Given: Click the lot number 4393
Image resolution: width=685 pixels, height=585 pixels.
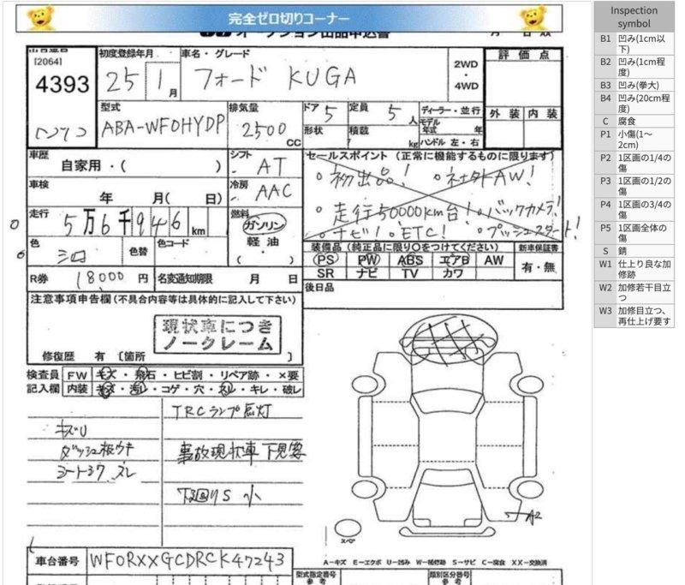Looking at the screenshot, I should [61, 84].
